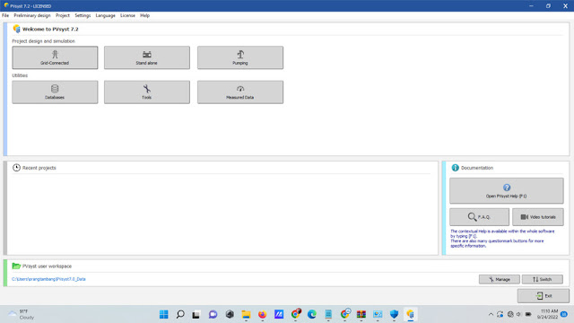Viewport: 574px width, 323px height.
Task: Exit PVsyst using the Exit button
Action: [x=544, y=295]
